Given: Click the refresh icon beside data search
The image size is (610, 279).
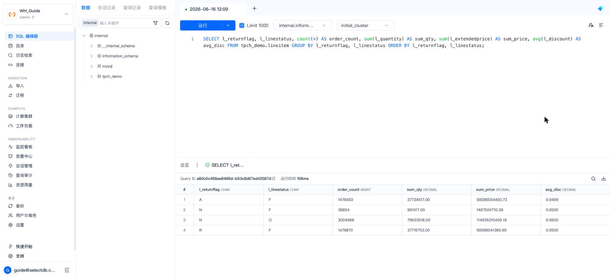Looking at the screenshot, I should pyautogui.click(x=167, y=23).
